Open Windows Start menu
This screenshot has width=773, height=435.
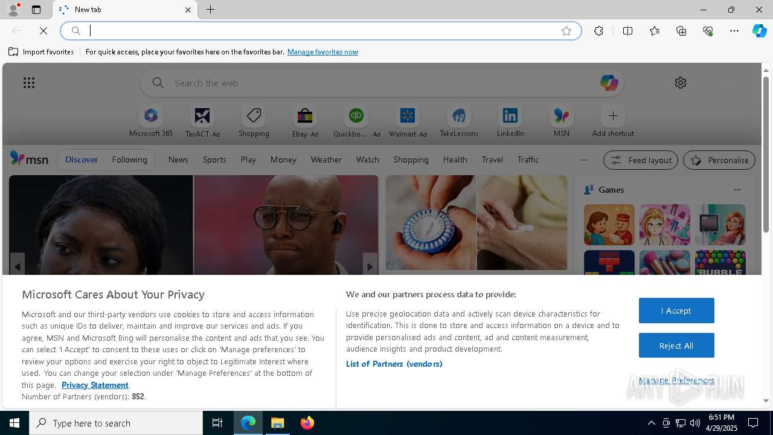14,423
